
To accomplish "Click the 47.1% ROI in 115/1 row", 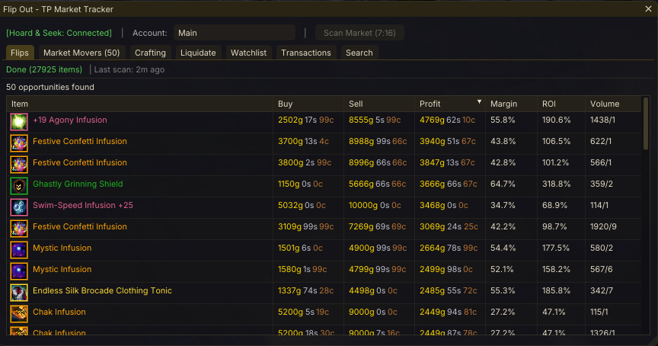I will click(554, 312).
